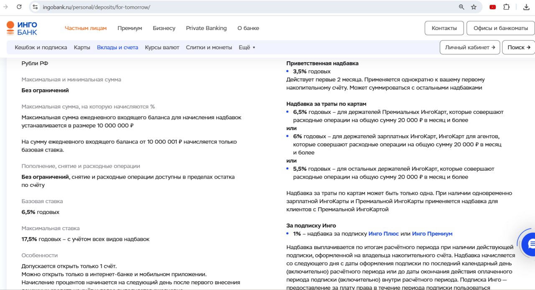Select the Частным лицам section
The width and height of the screenshot is (535, 290).
point(86,28)
